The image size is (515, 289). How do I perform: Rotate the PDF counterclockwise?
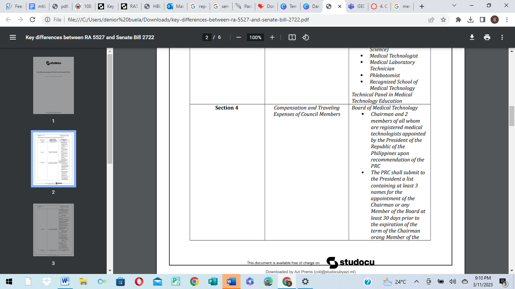point(306,37)
